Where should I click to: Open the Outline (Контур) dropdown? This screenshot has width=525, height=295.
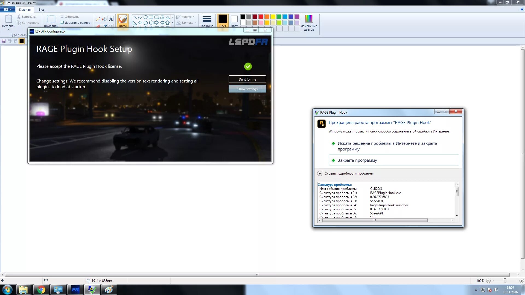pos(185,17)
